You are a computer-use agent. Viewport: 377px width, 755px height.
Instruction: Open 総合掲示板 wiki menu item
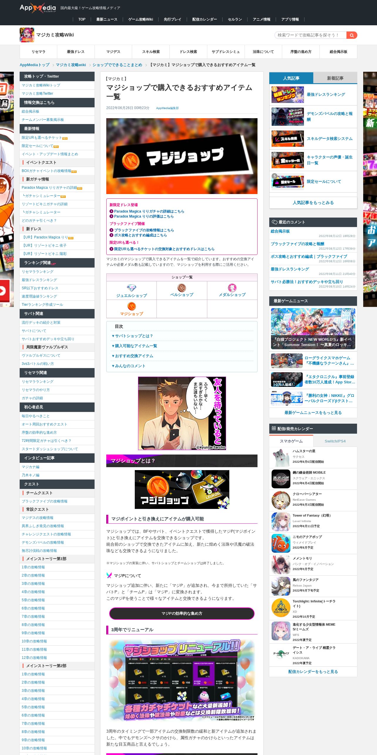(x=339, y=52)
